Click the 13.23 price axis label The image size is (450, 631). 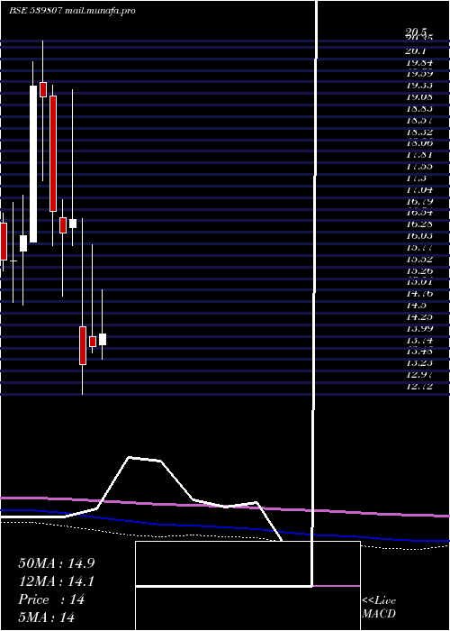(x=419, y=363)
